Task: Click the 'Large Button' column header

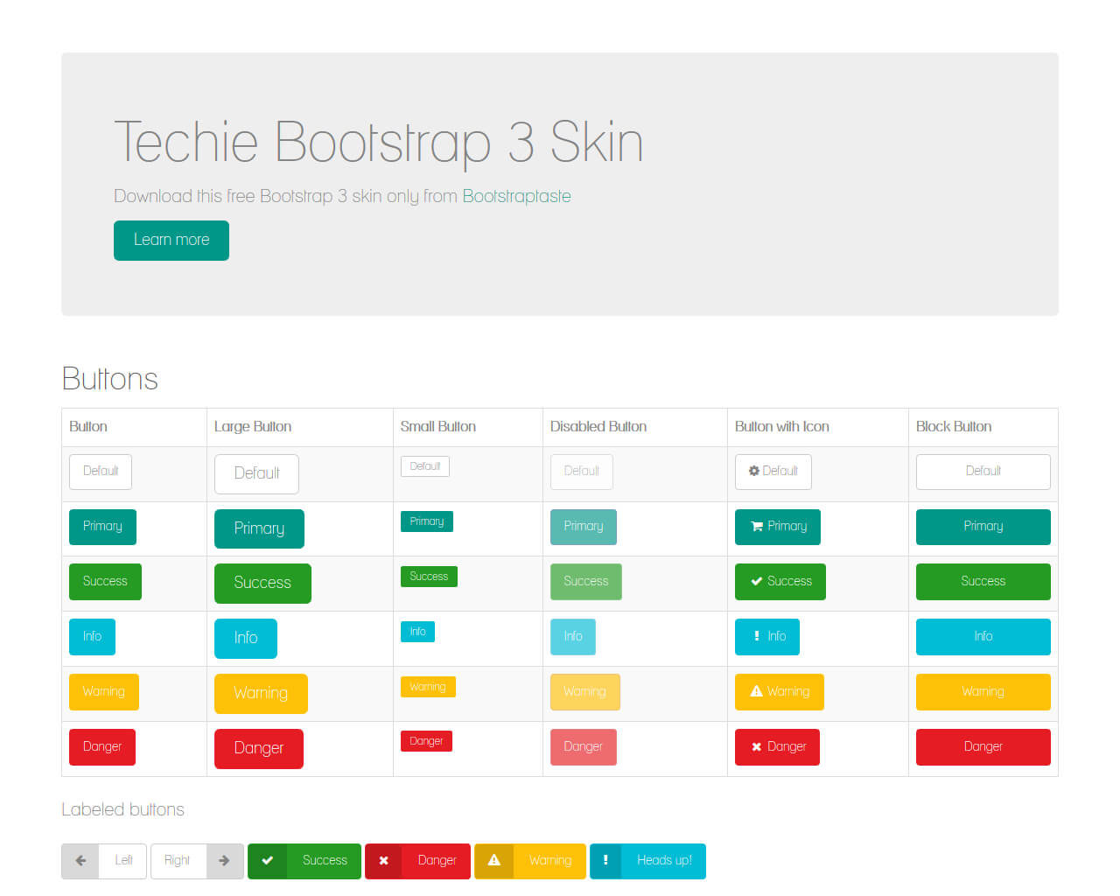Action: tap(253, 427)
